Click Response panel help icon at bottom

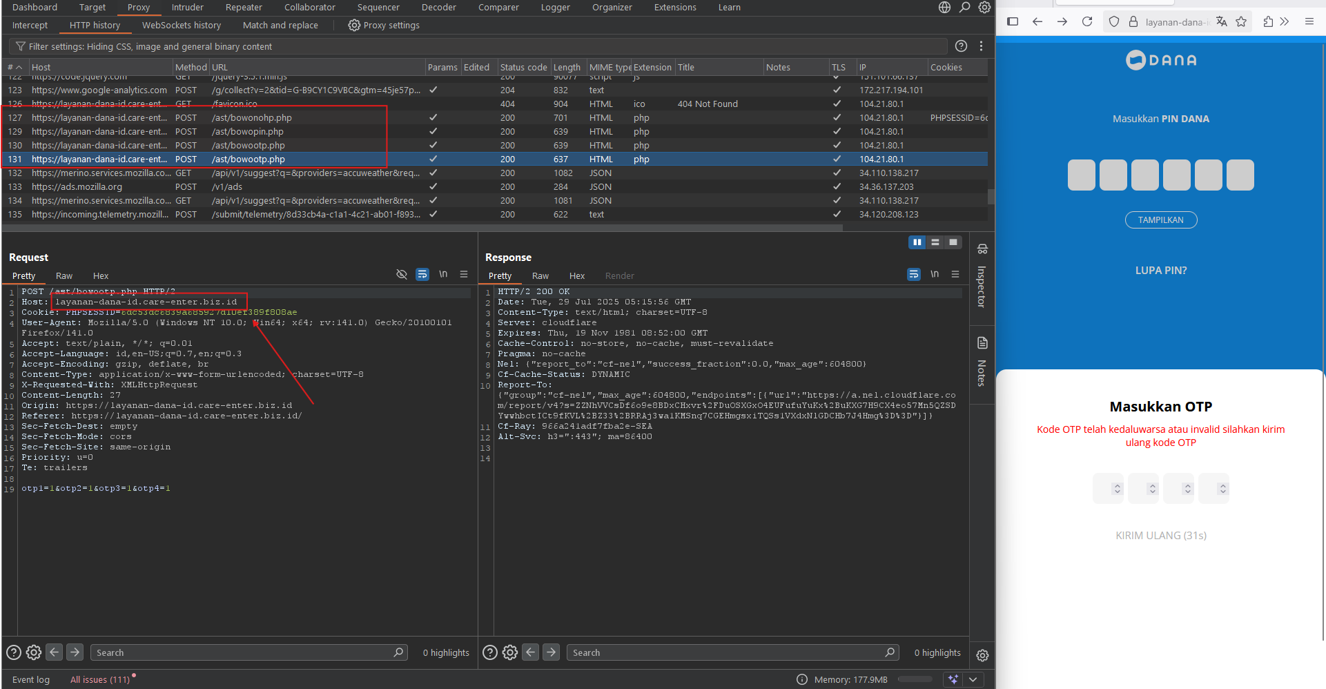point(489,652)
